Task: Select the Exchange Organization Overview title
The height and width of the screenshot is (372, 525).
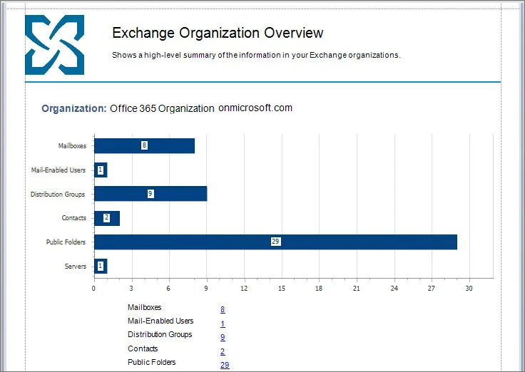Action: pos(218,33)
